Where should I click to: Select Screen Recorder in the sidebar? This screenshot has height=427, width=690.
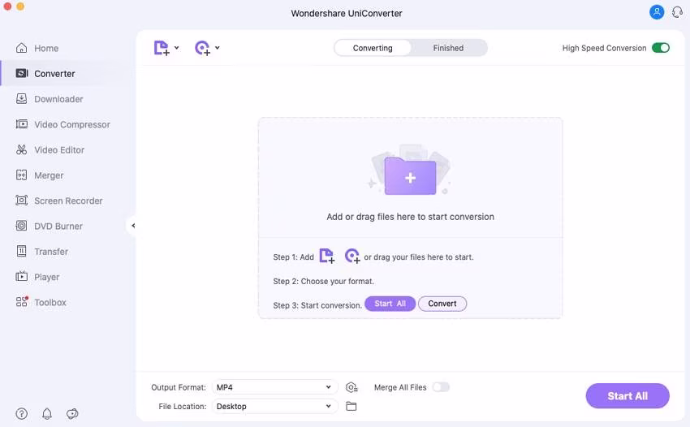[x=68, y=201]
